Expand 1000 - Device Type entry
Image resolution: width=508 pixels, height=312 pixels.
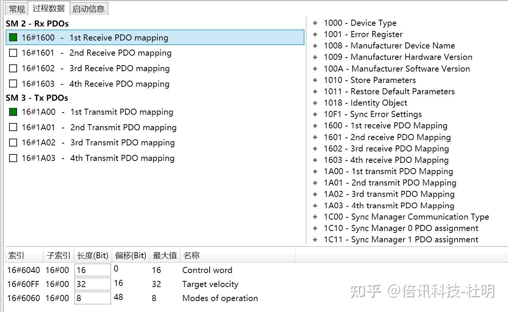tap(315, 23)
